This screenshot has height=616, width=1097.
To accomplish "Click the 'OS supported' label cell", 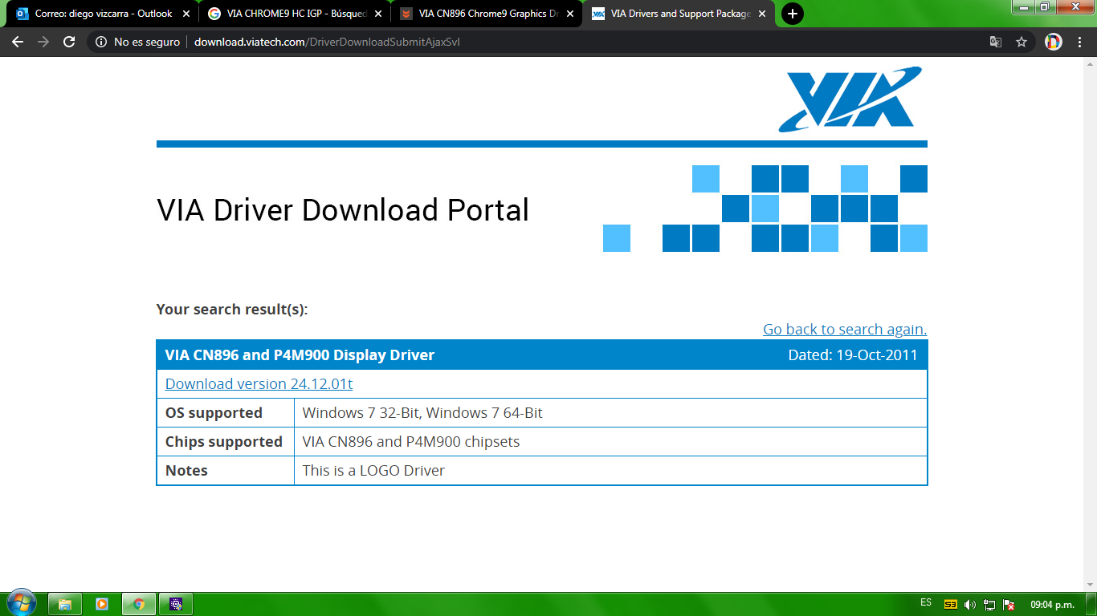I will pyautogui.click(x=226, y=413).
